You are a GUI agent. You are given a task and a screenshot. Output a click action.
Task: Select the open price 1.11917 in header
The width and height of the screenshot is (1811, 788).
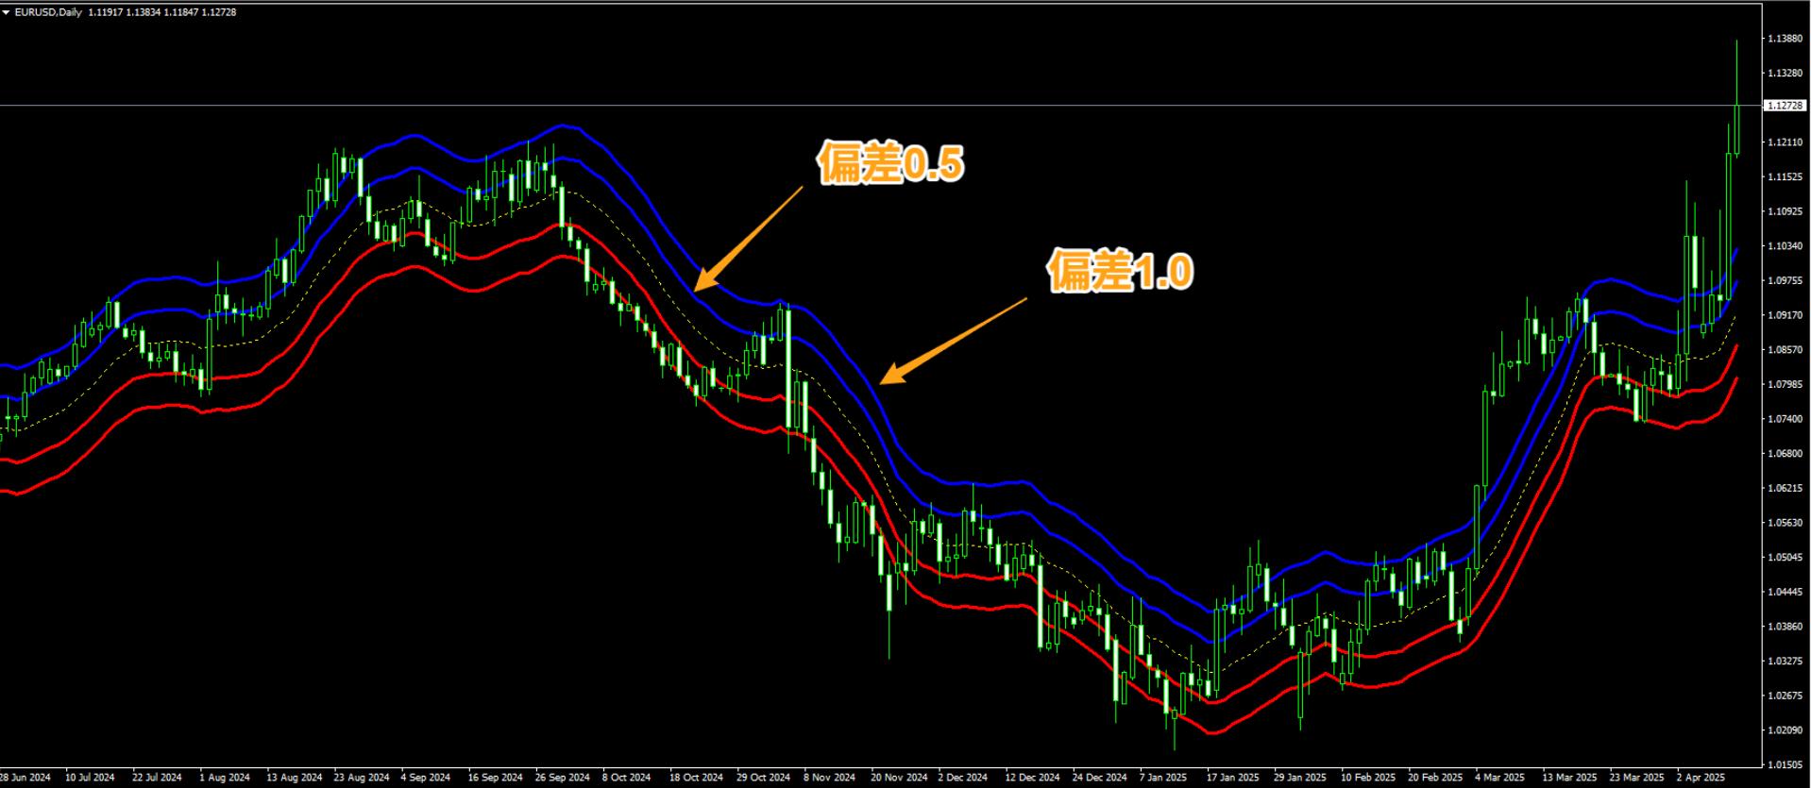click(x=104, y=12)
